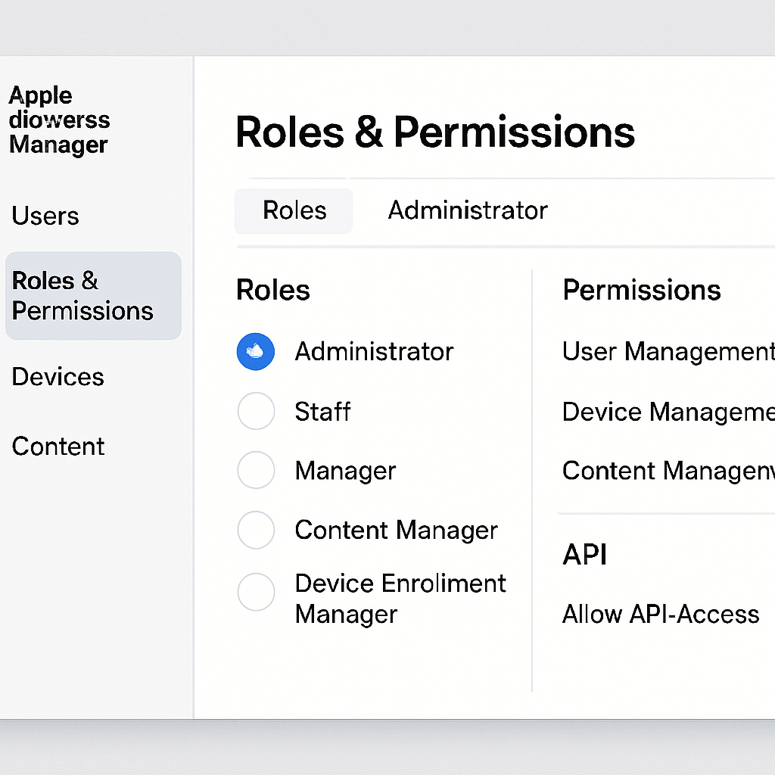Viewport: 775px width, 775px height.
Task: Open Devices in the sidebar
Action: (58, 377)
